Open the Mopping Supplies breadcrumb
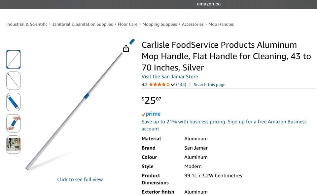 (x=159, y=24)
